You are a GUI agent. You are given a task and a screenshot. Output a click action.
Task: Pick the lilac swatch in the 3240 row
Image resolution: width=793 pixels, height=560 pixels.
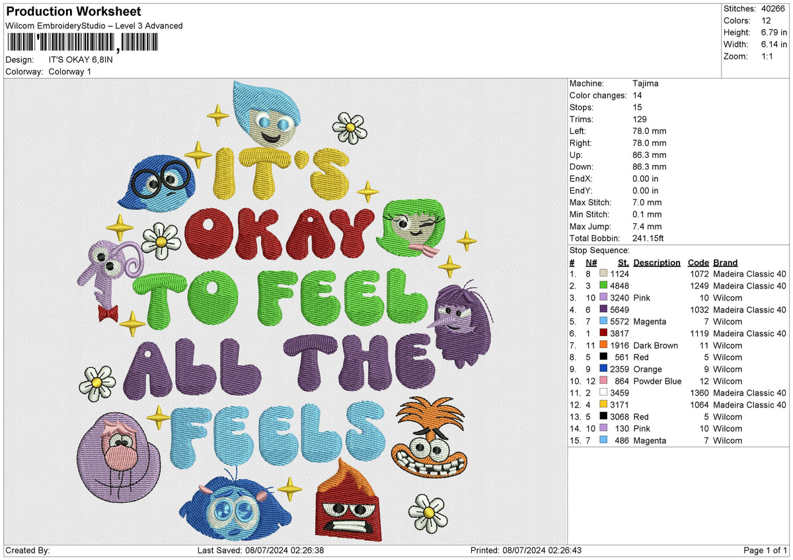pos(603,298)
